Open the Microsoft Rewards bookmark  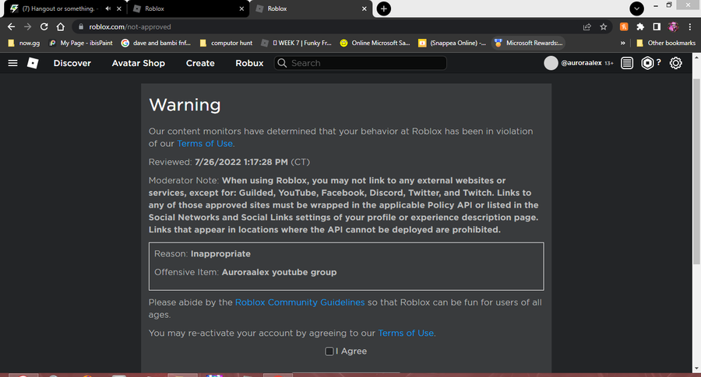(x=528, y=43)
